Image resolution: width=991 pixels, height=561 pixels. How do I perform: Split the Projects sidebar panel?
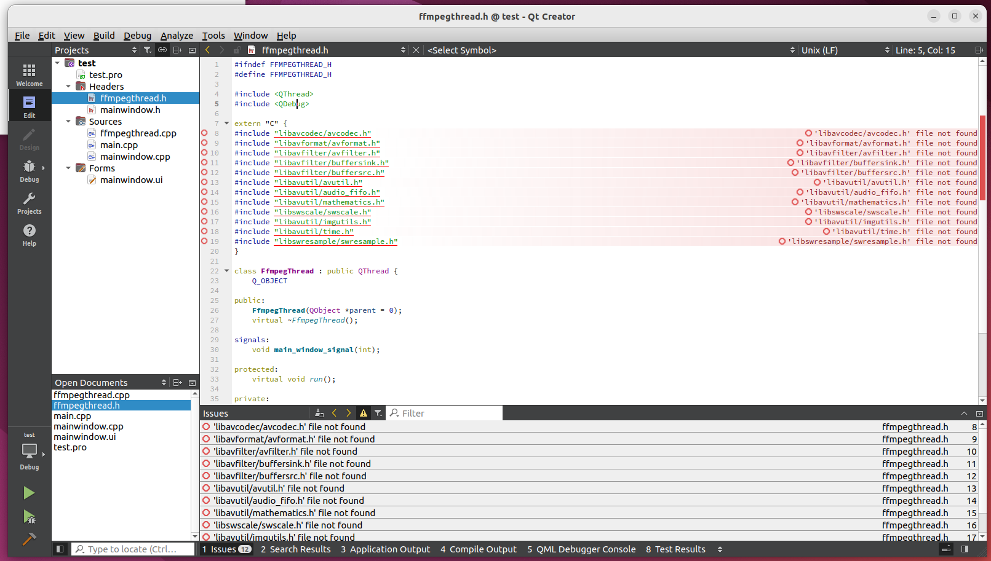177,50
